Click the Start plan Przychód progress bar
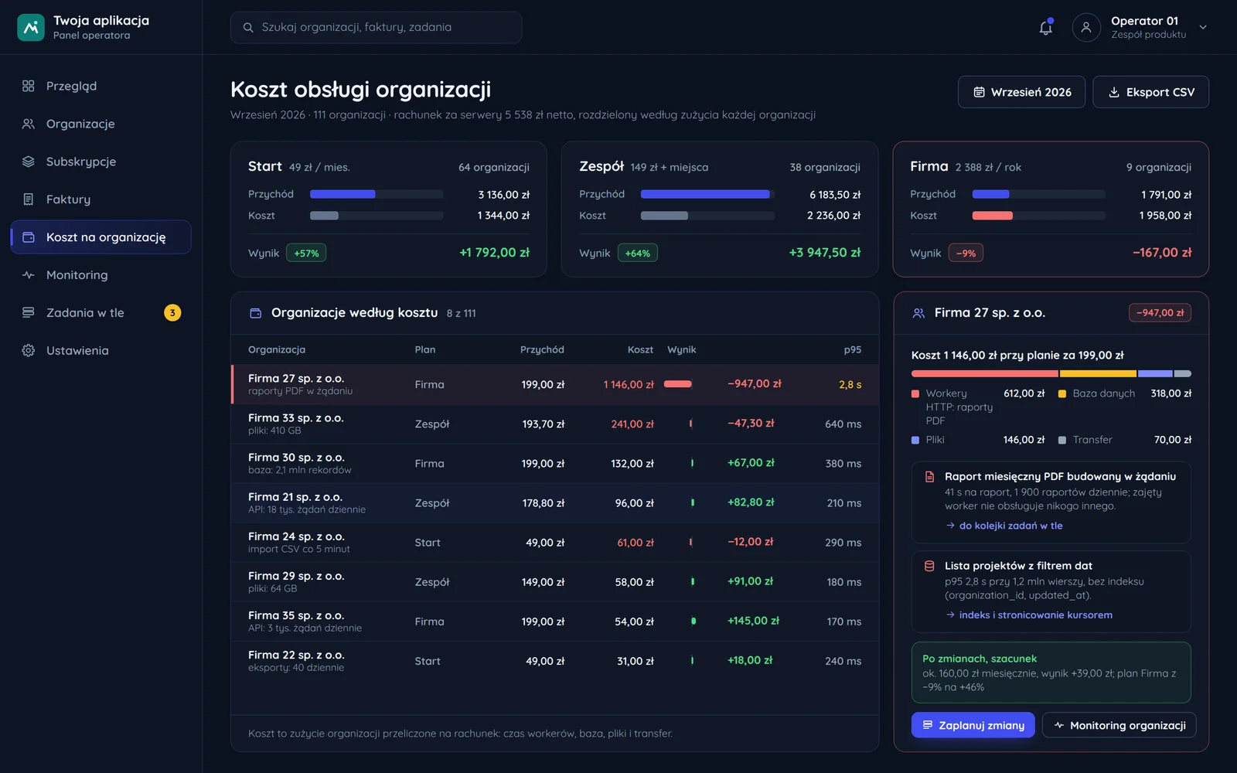1237x773 pixels. pyautogui.click(x=377, y=194)
